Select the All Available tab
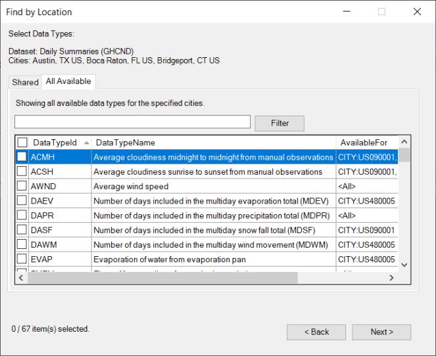436x356 pixels. coord(68,81)
